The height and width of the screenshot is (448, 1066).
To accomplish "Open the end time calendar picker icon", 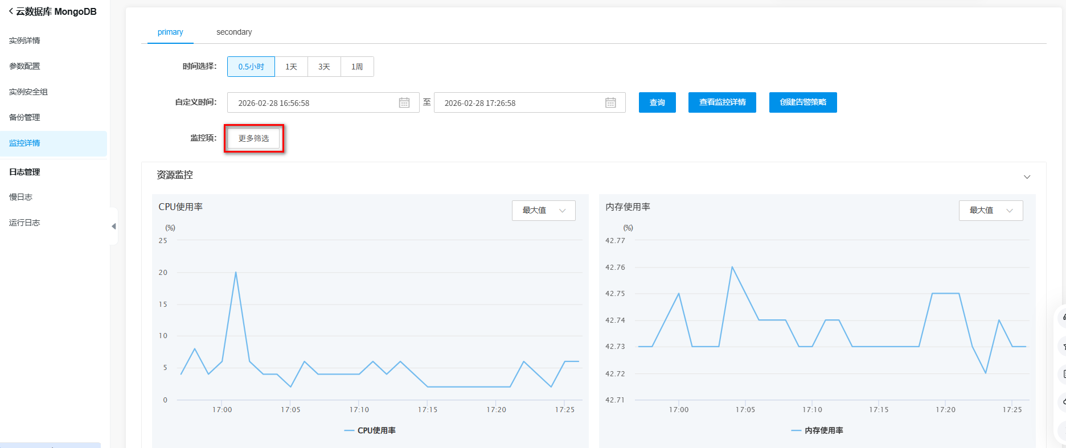I will click(610, 102).
